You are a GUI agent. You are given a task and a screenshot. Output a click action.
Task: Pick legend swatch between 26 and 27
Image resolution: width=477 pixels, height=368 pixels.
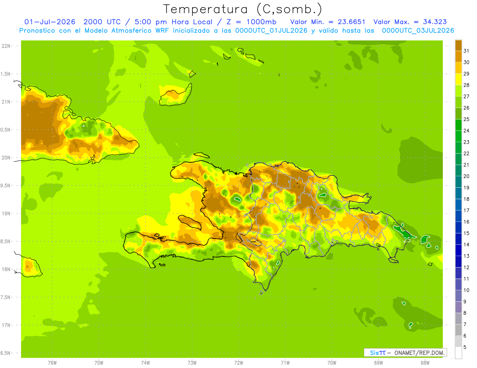tap(458, 102)
